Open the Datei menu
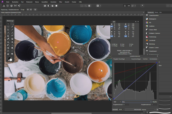The image size is (172, 114). [8, 2]
